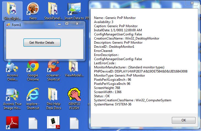
Task: Minimize the Form1 window
Action: (59, 24)
